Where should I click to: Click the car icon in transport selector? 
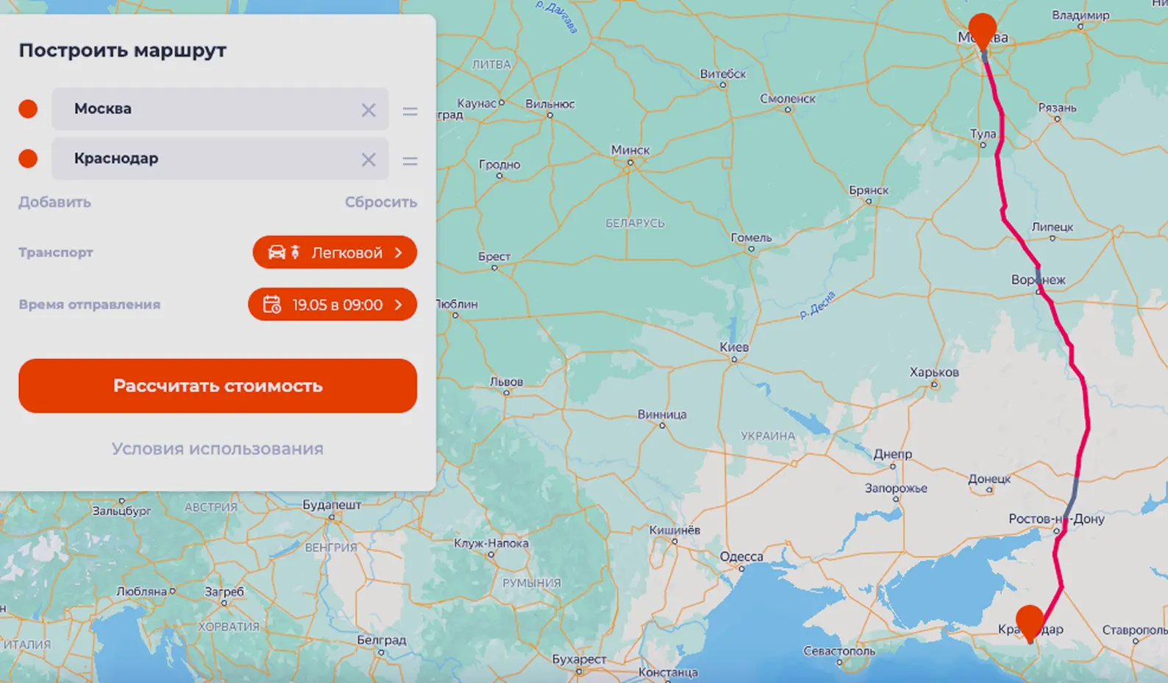[277, 252]
